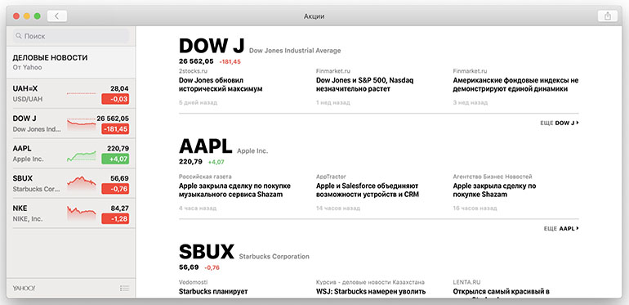The width and height of the screenshot is (629, 305).
Task: Click the large DOW J heading
Action: (x=212, y=46)
